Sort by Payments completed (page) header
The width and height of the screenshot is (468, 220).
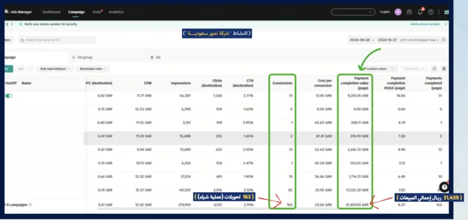click(x=433, y=83)
